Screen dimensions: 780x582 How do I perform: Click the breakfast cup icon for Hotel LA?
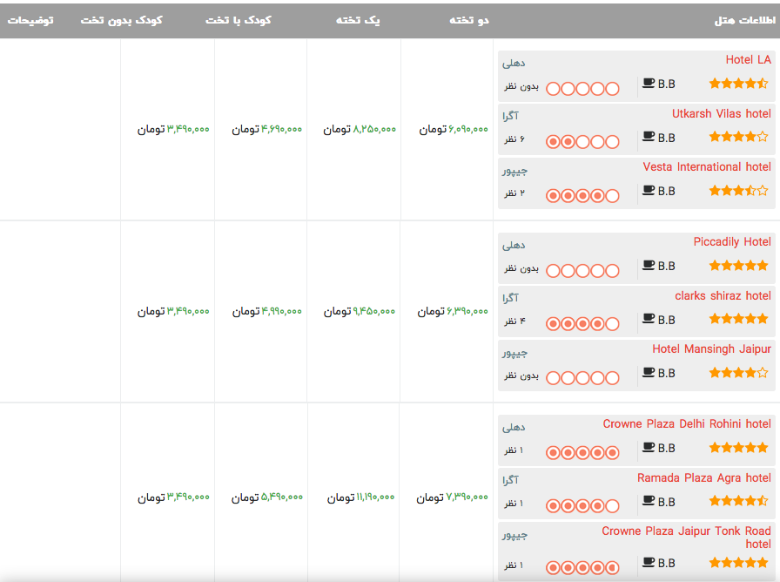[x=649, y=84]
